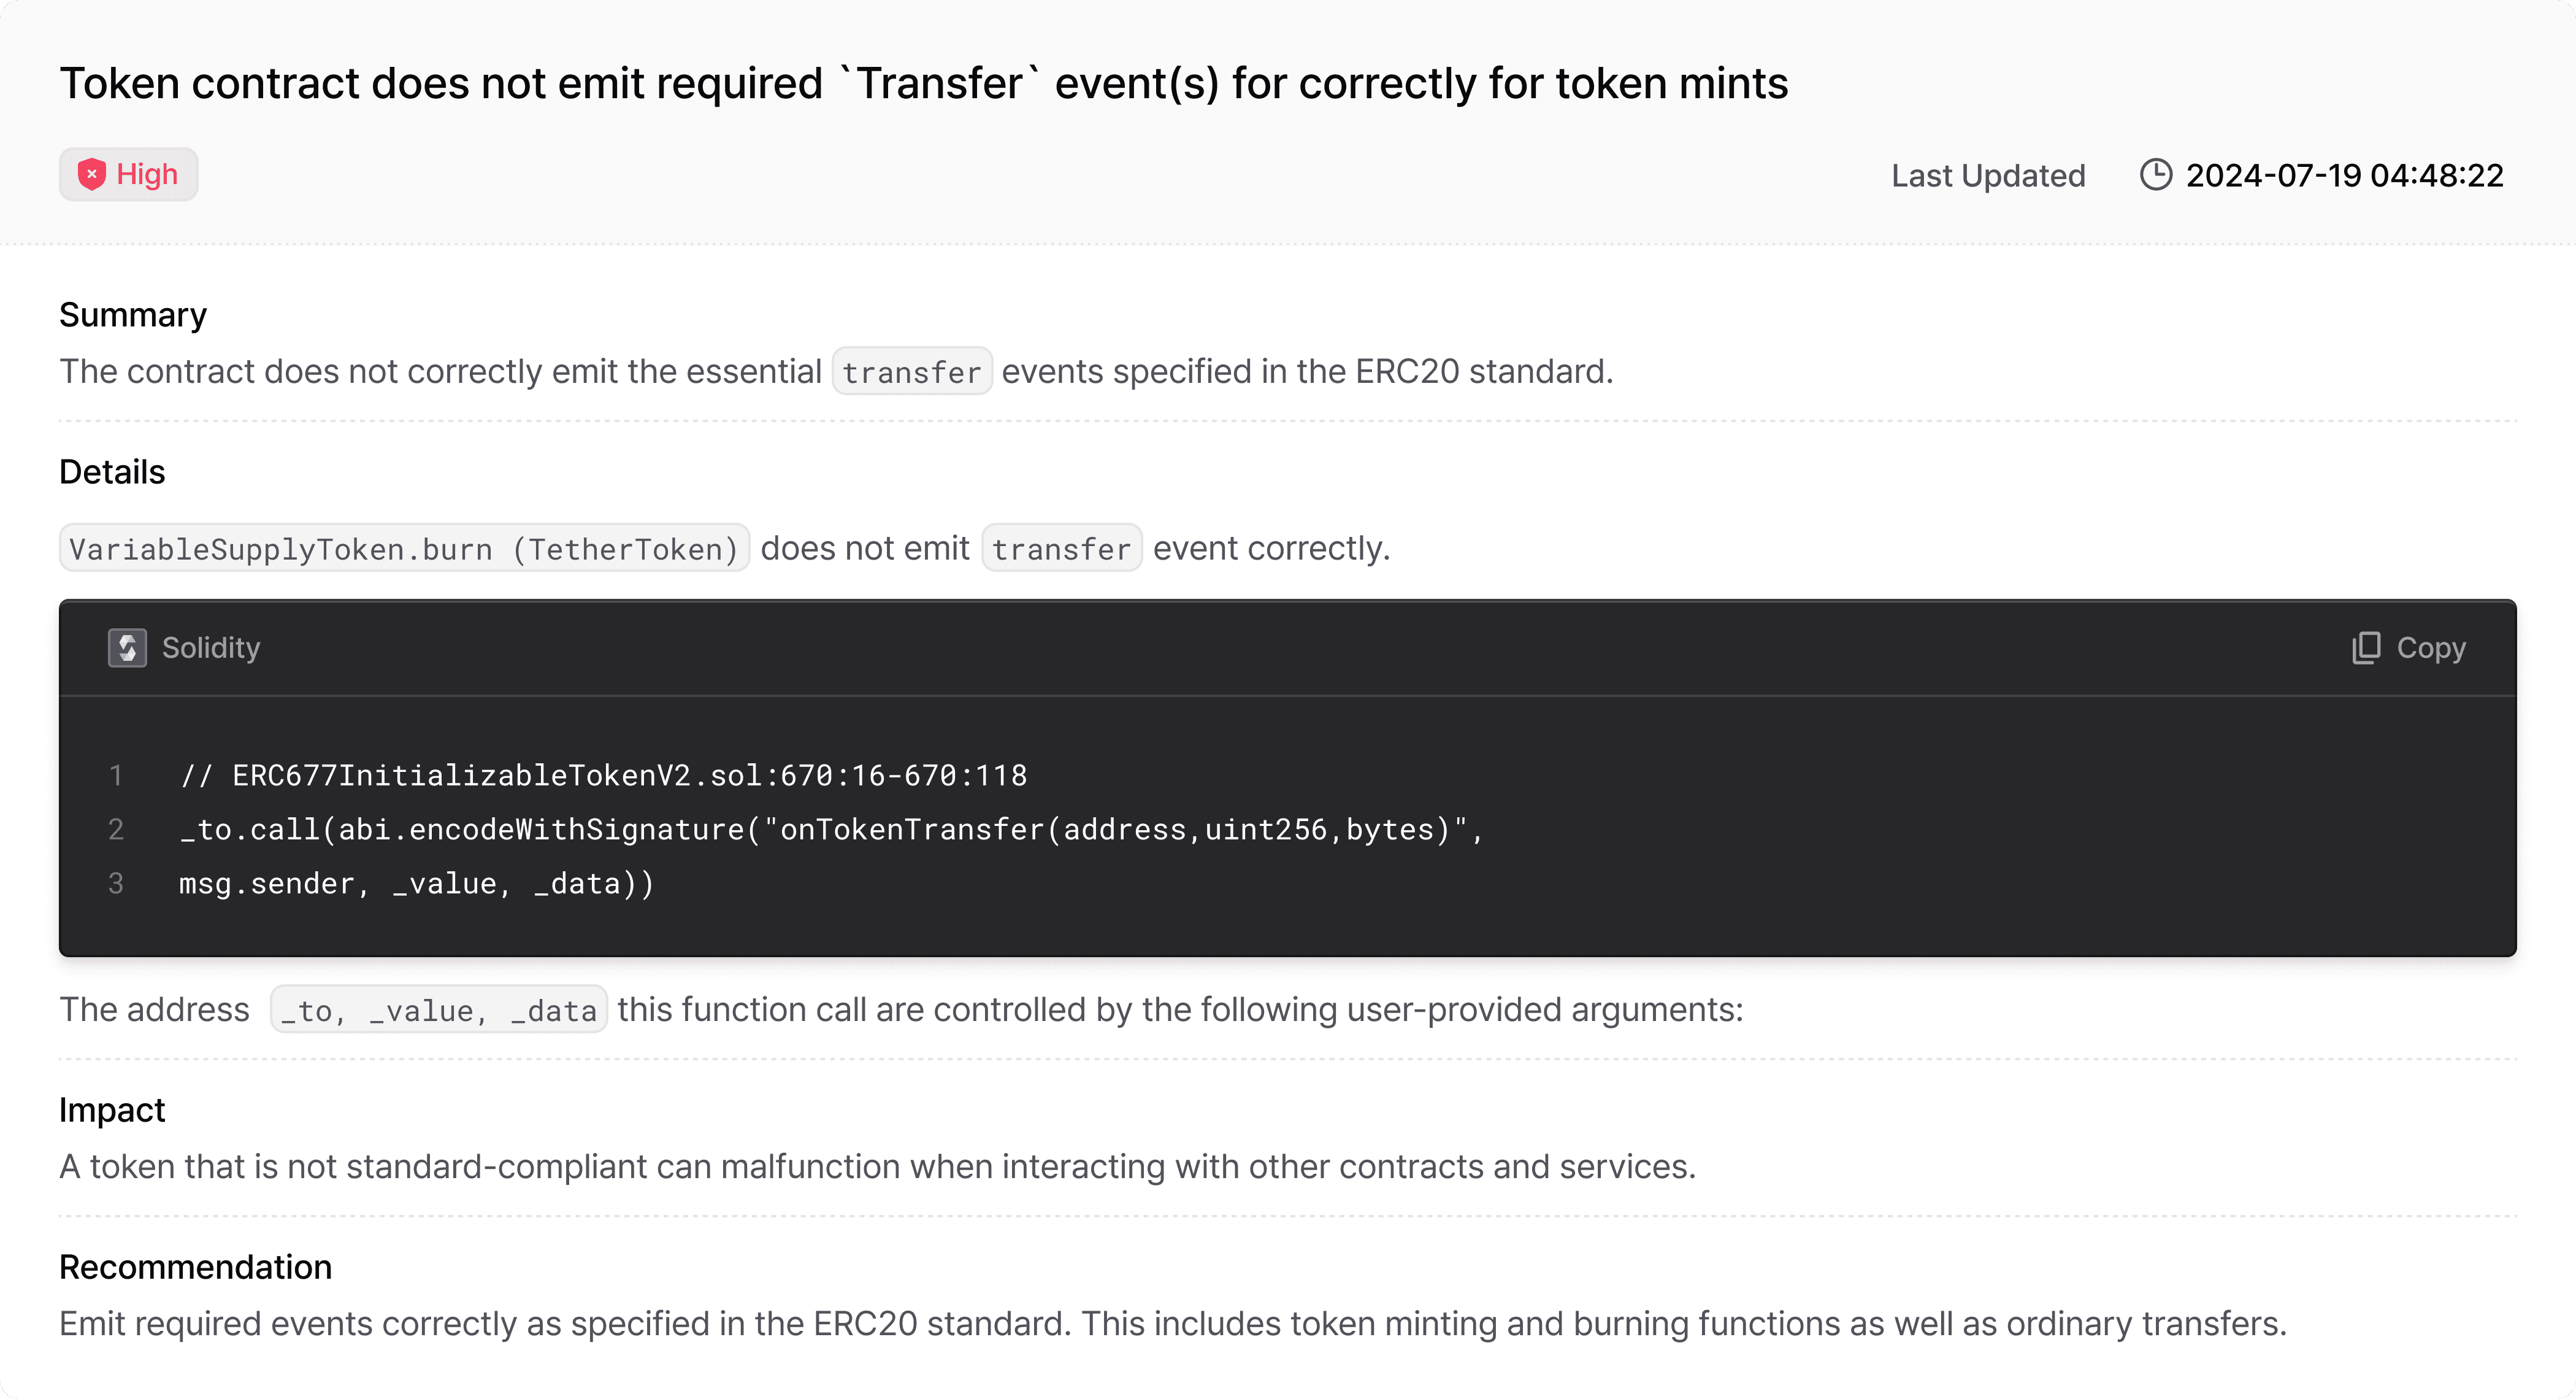Click the transfer code tag in Summary
The width and height of the screenshot is (2576, 1399).
click(911, 371)
